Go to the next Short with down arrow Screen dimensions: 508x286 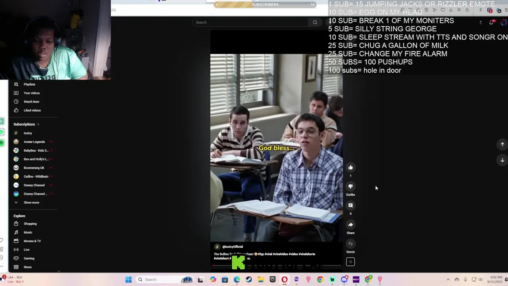pos(502,160)
